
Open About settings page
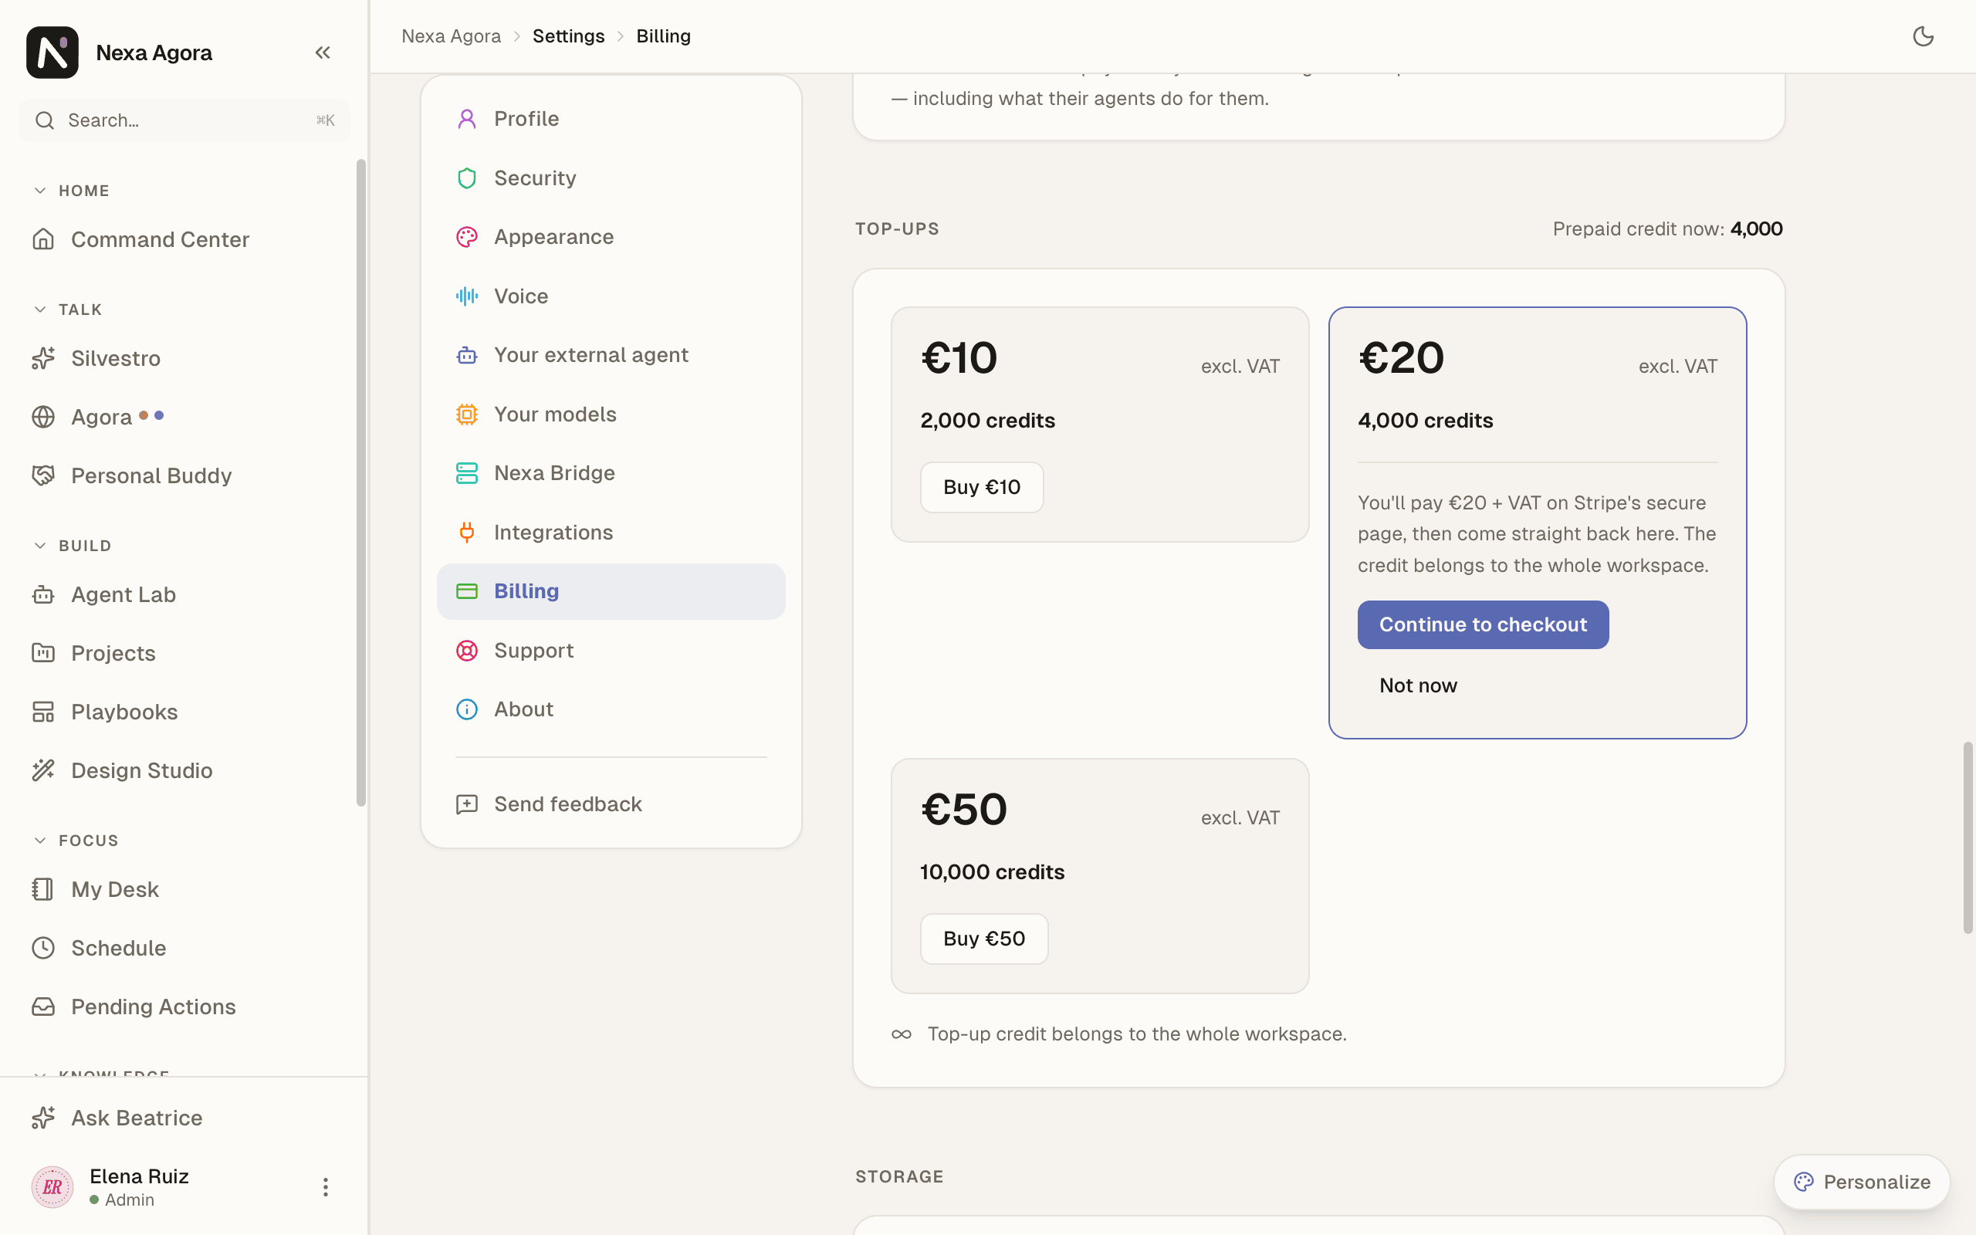pos(611,710)
